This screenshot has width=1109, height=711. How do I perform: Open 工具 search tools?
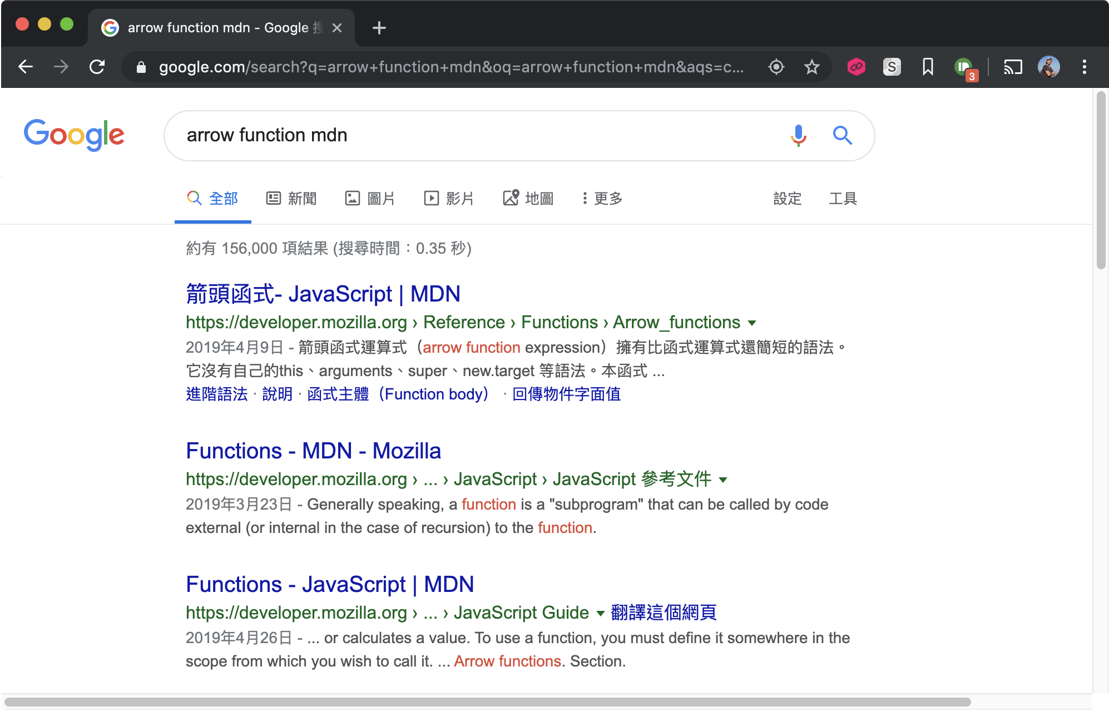843,199
